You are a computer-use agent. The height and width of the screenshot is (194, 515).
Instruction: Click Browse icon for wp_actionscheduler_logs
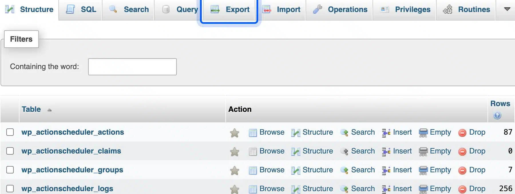253,189
